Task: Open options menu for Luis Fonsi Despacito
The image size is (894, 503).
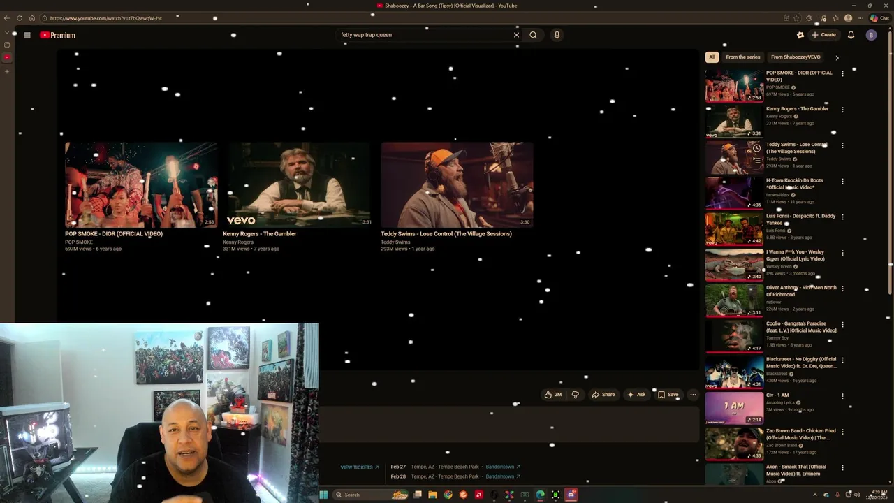Action: 842,217
